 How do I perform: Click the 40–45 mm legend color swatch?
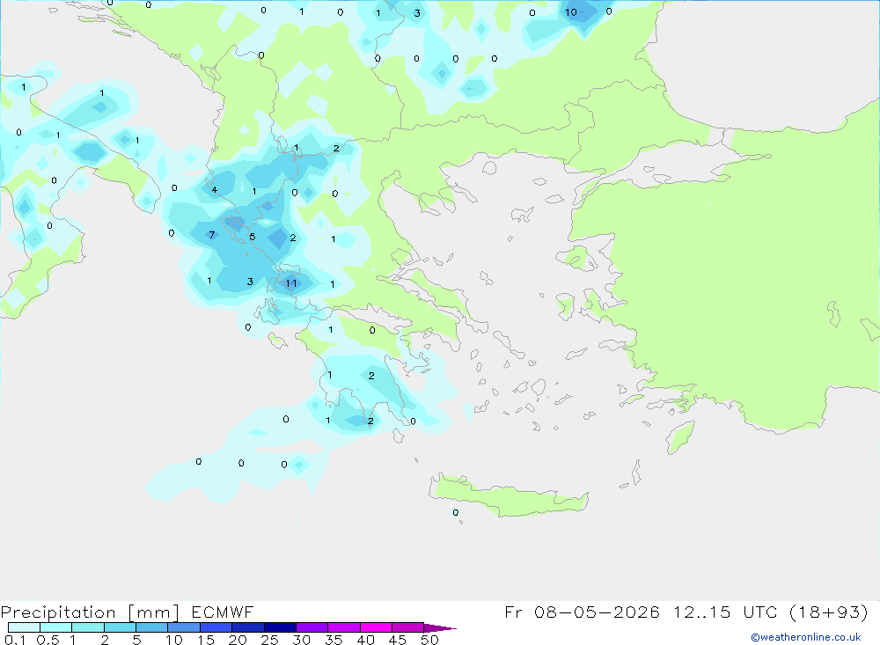[376, 627]
